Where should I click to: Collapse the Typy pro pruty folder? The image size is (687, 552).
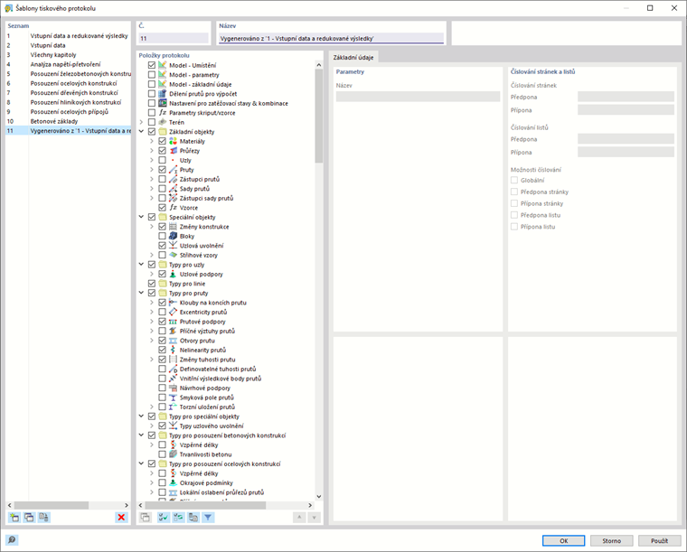(142, 293)
